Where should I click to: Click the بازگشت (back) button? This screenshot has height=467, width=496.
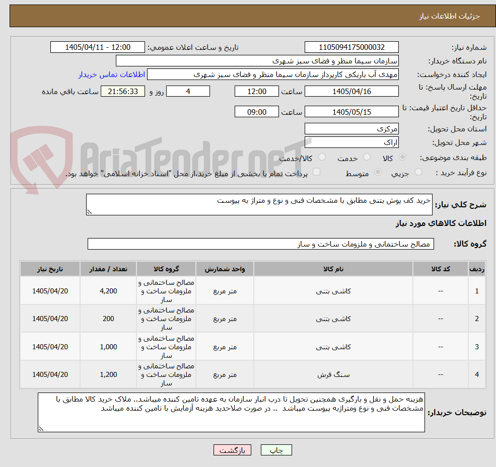click(x=232, y=450)
